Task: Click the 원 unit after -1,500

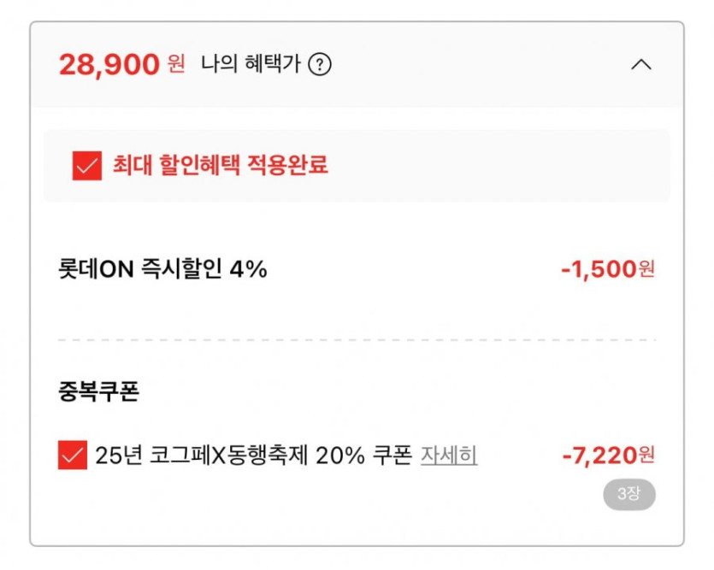Action: pos(646,269)
